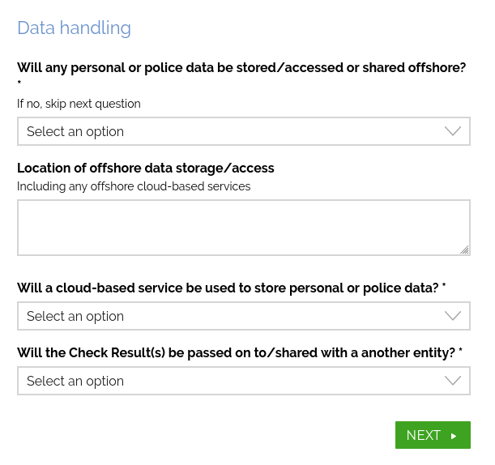The height and width of the screenshot is (465, 495).
Task: Click the chevron on the offshore data dropdown
Action: [453, 131]
